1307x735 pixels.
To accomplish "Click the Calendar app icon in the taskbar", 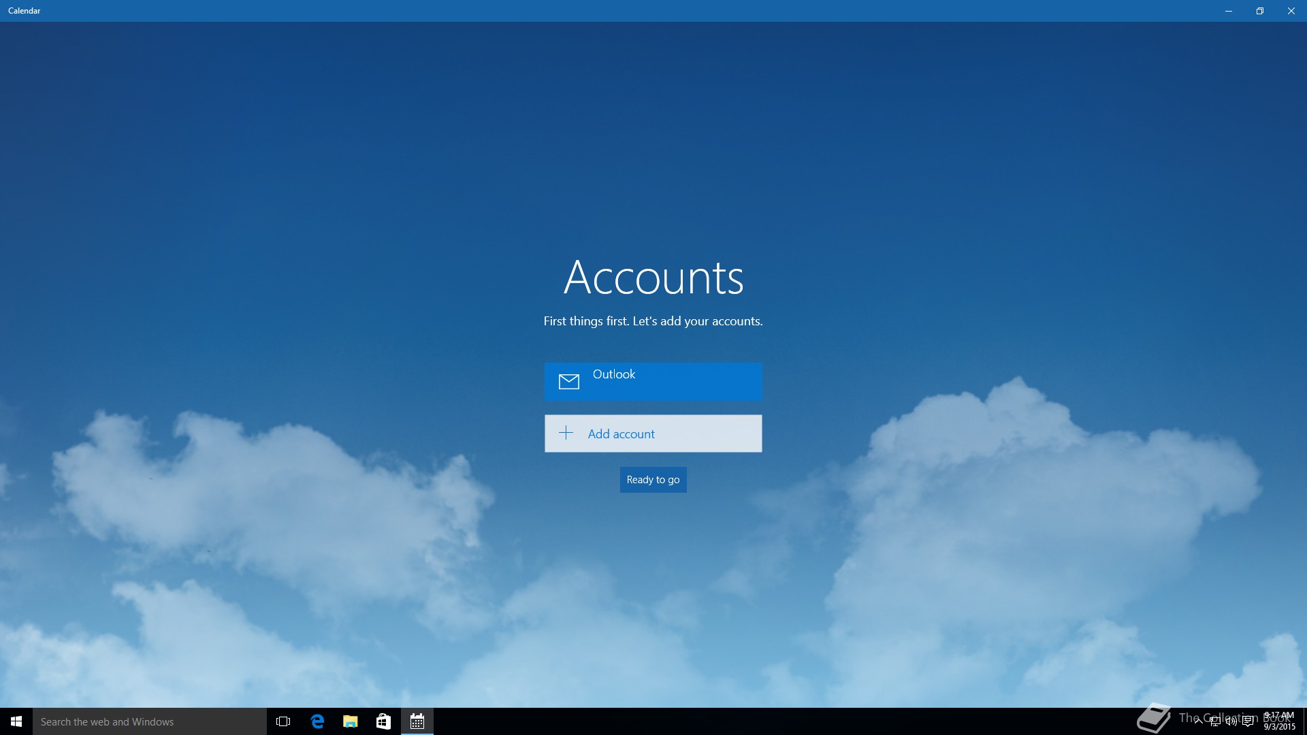I will tap(417, 721).
